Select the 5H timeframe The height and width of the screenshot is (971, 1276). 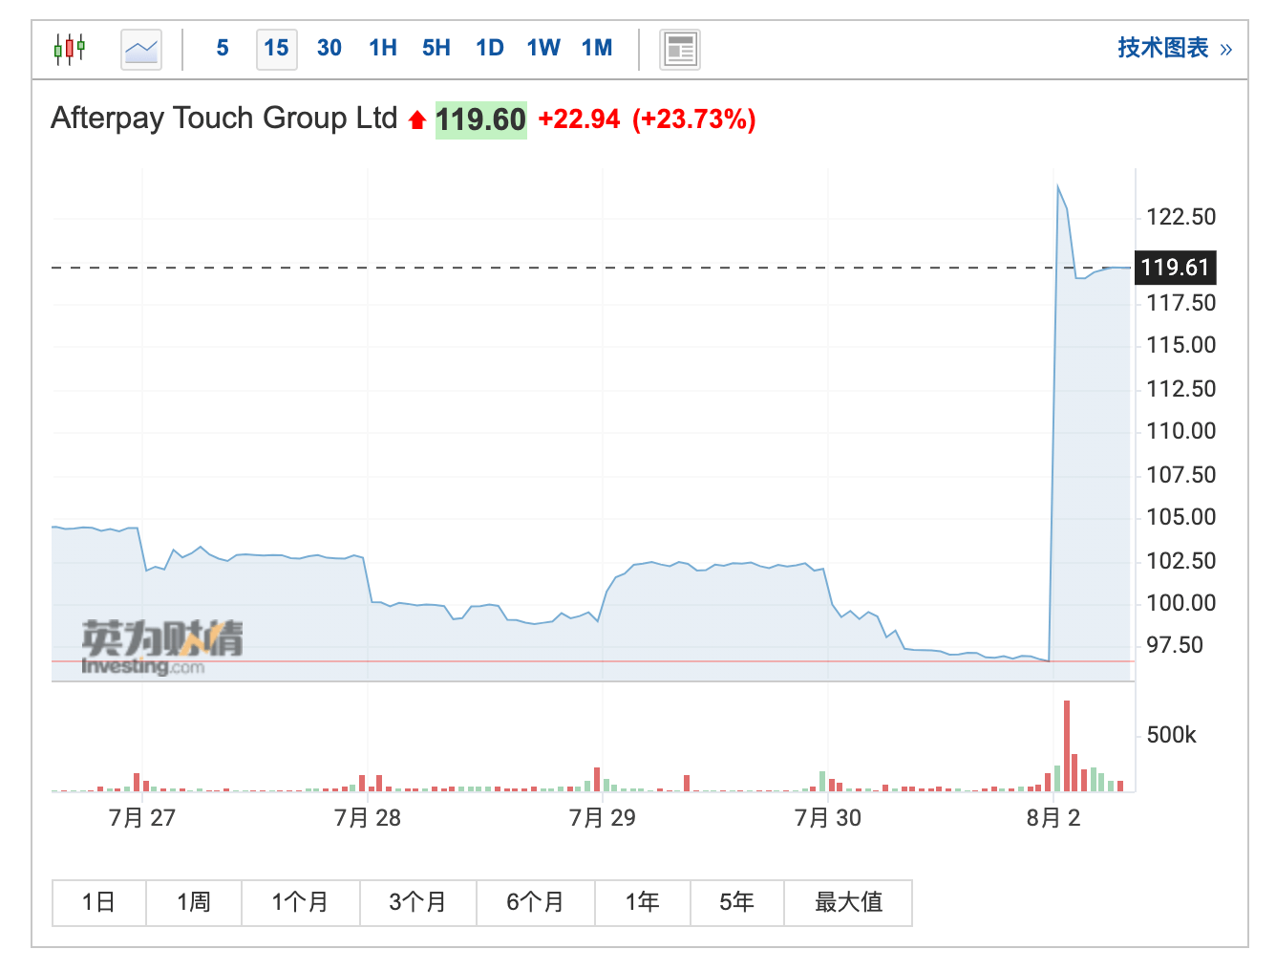coord(436,48)
